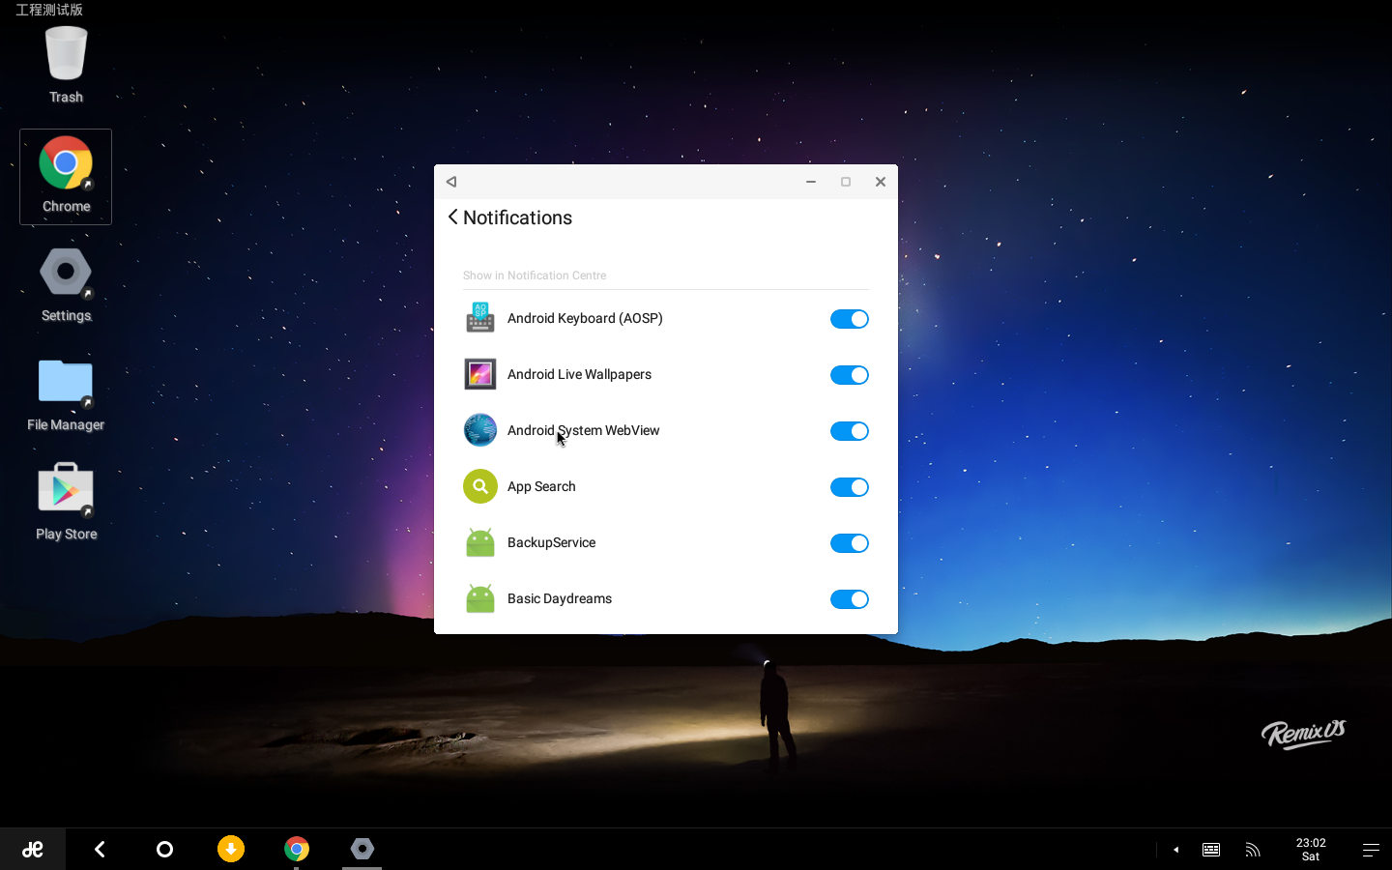Expand the system tray arrow
The height and width of the screenshot is (870, 1392).
point(1175,850)
